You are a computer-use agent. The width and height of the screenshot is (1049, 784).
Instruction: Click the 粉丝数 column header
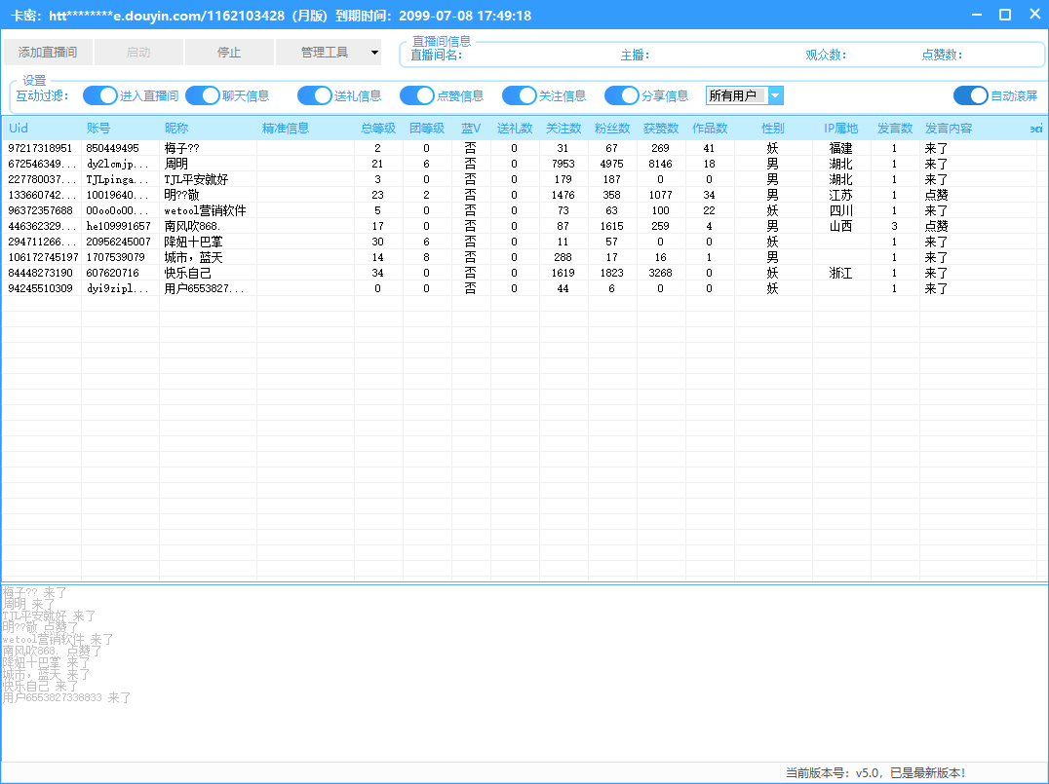tap(612, 129)
